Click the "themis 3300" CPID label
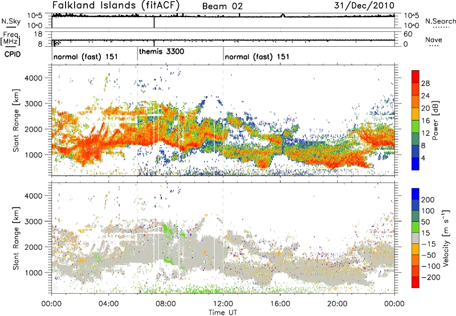 (x=162, y=52)
